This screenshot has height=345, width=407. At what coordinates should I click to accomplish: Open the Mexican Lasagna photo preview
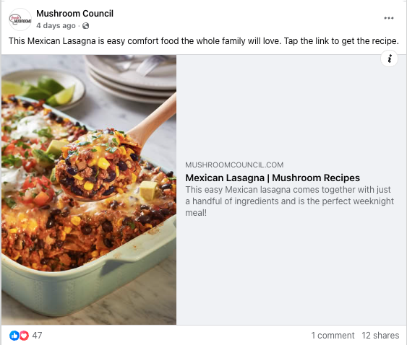89,190
